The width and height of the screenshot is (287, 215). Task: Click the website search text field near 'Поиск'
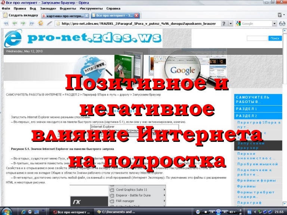pos(257,38)
